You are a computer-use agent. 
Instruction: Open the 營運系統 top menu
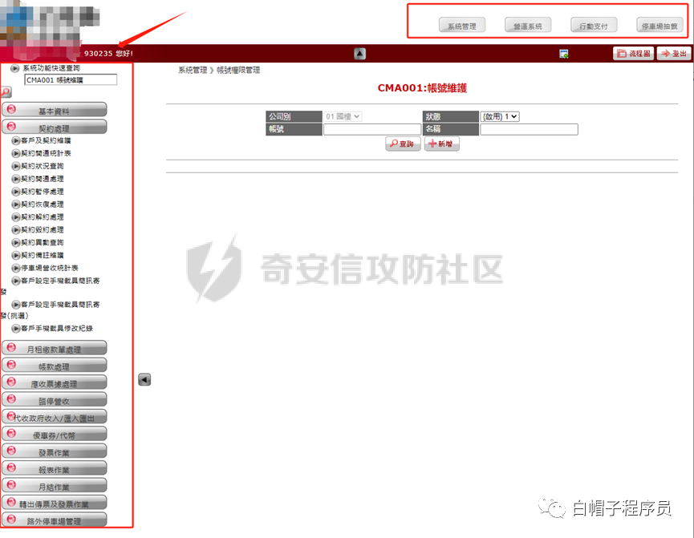(528, 26)
